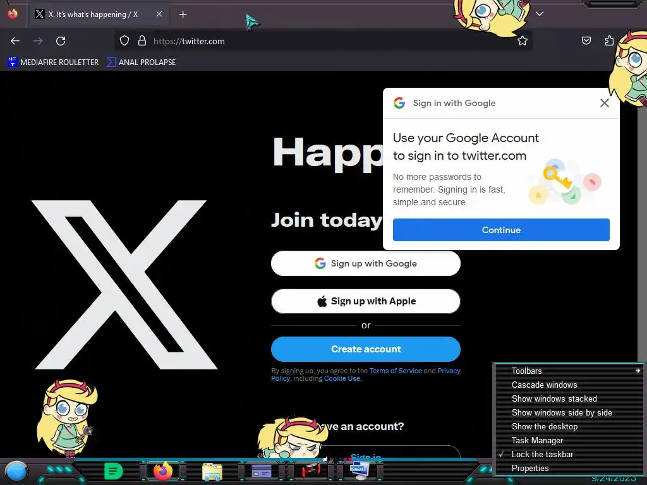Open the computer keyboard taskbar icon
Image resolution: width=647 pixels, height=485 pixels.
(x=360, y=471)
